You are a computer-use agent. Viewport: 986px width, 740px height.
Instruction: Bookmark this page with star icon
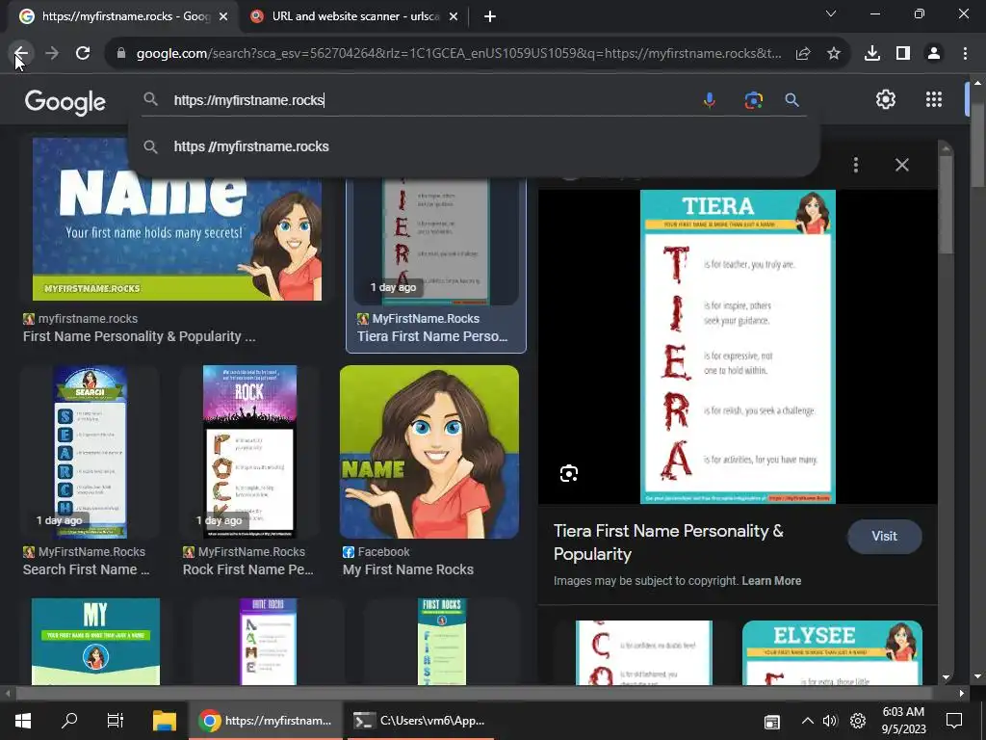click(834, 54)
